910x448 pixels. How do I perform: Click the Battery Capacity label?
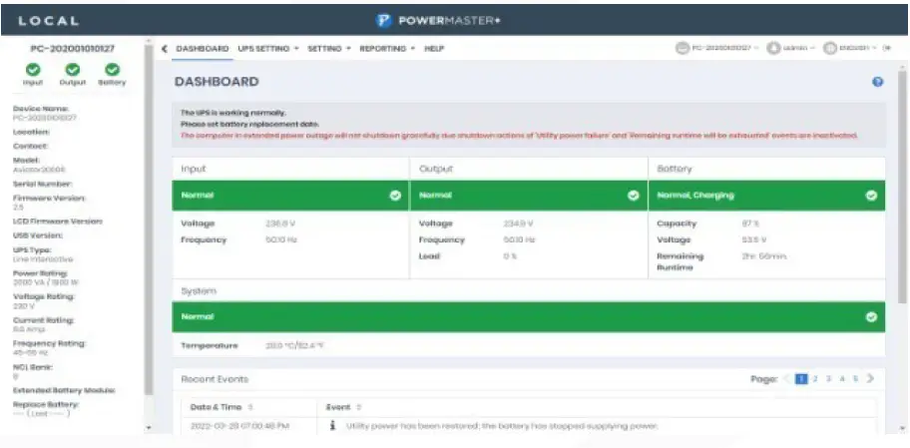point(677,224)
